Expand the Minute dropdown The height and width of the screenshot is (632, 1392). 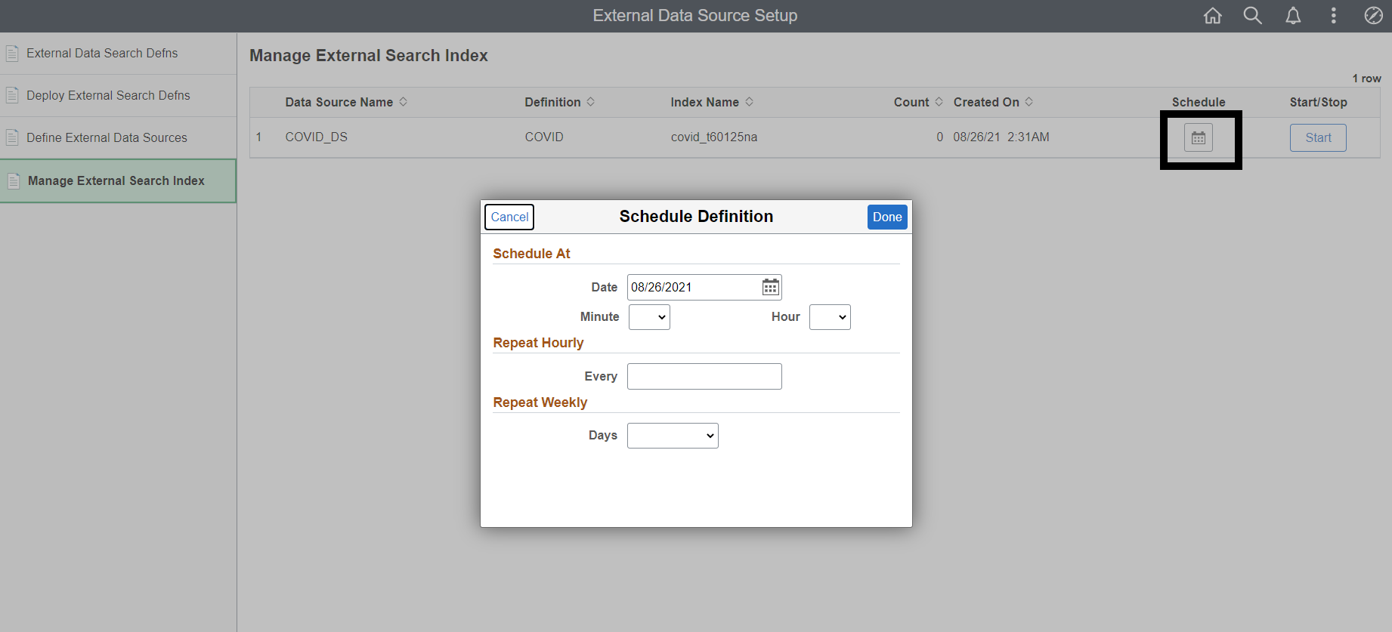tap(649, 317)
